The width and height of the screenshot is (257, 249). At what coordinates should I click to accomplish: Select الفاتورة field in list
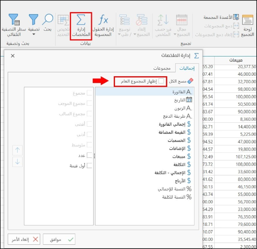(145, 92)
